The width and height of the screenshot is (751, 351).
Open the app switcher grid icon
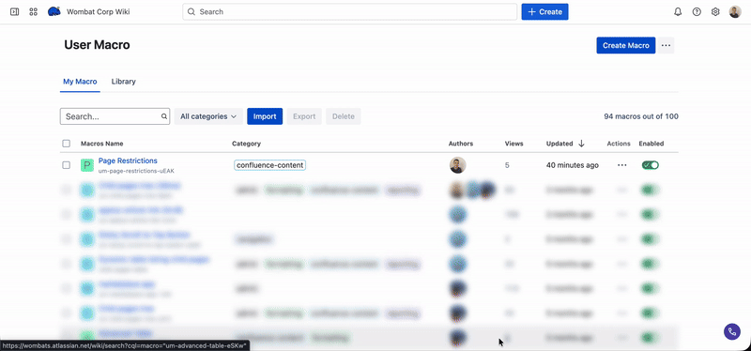[x=33, y=12]
